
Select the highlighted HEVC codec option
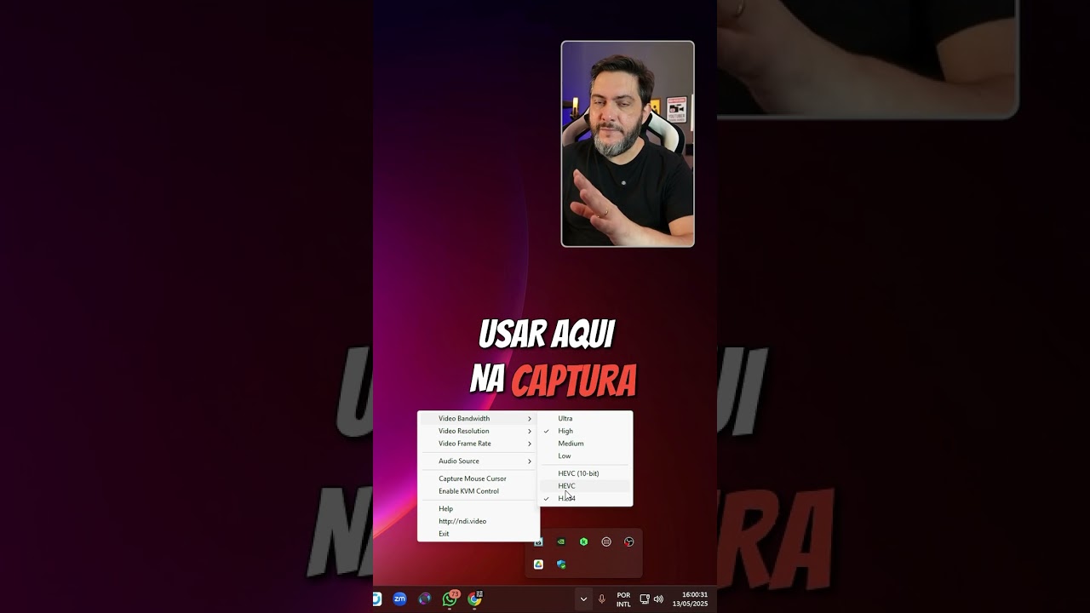coord(586,486)
